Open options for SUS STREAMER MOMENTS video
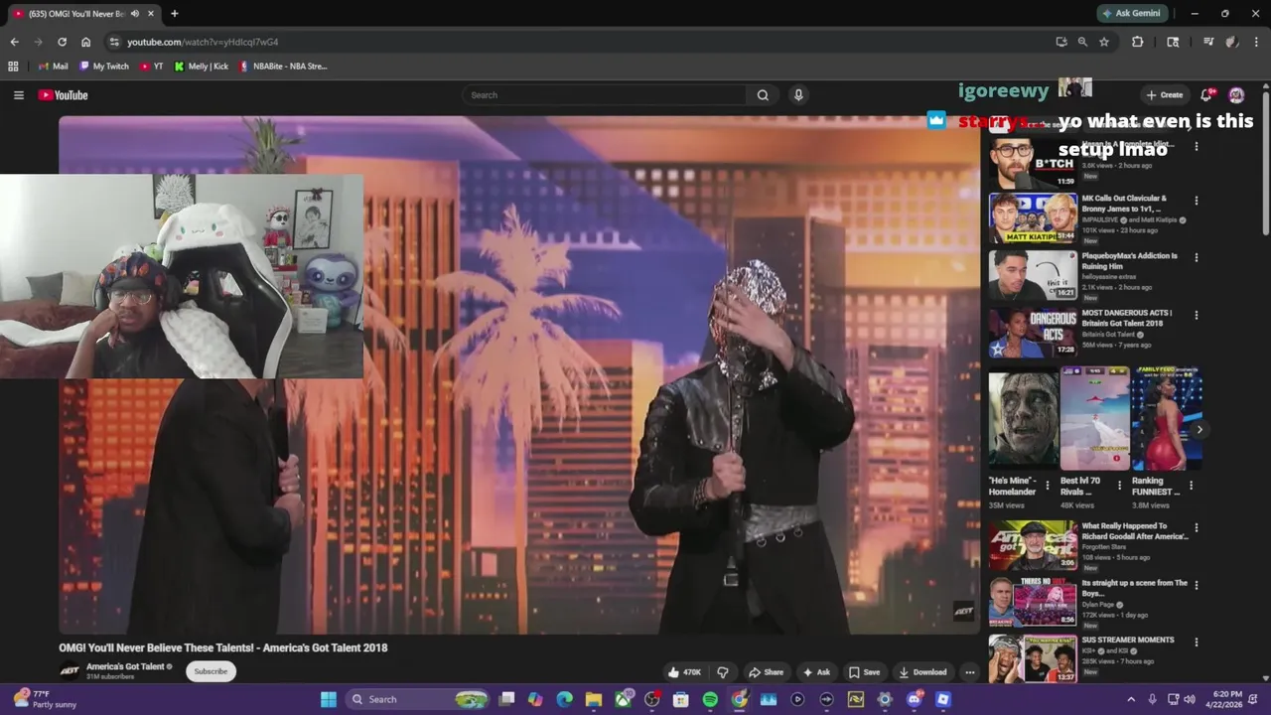The height and width of the screenshot is (715, 1271). pyautogui.click(x=1196, y=643)
